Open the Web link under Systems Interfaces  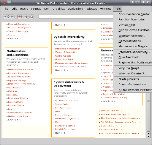point(57,111)
